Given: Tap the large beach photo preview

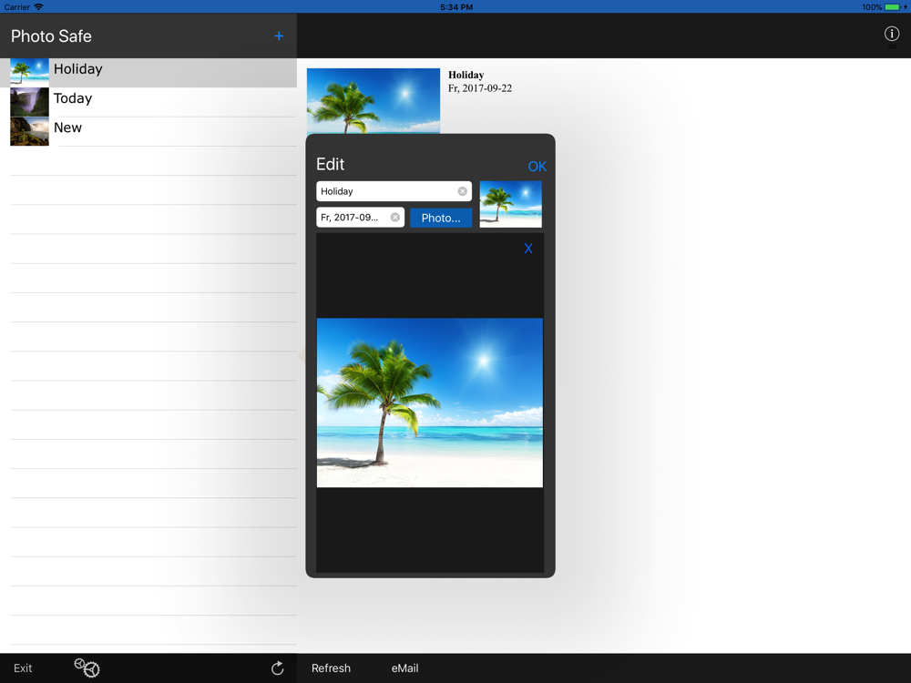Looking at the screenshot, I should coord(430,403).
